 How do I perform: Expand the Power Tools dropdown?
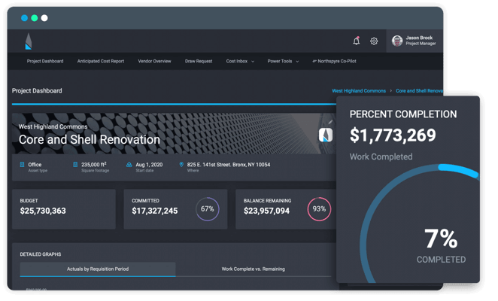(283, 62)
